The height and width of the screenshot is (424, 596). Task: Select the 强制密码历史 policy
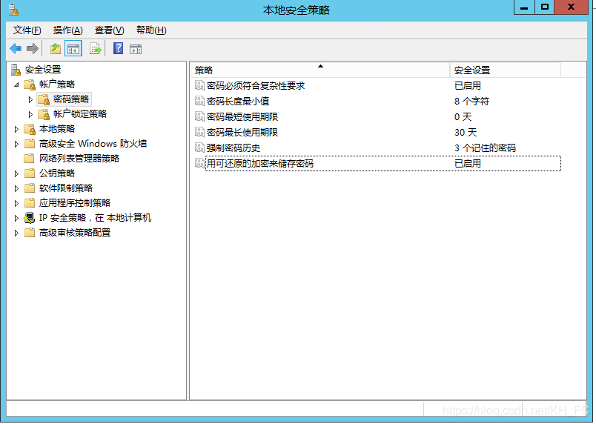coord(234,148)
